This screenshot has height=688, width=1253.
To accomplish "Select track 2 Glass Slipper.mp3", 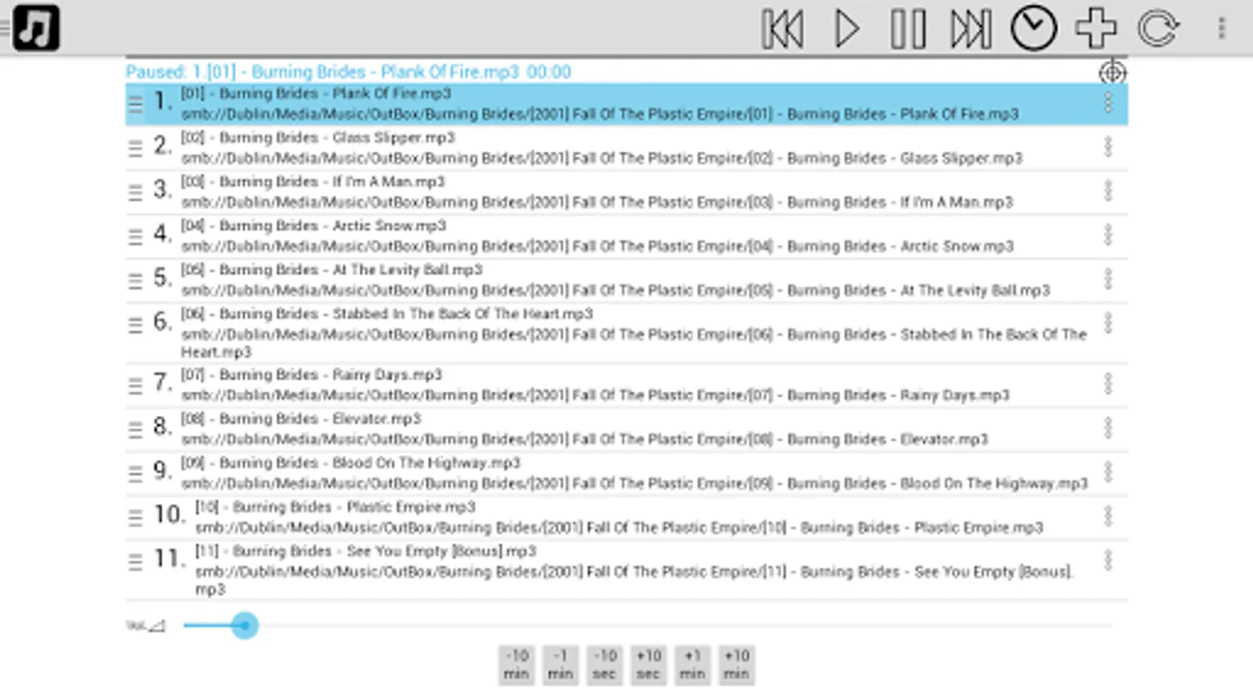I will point(626,148).
